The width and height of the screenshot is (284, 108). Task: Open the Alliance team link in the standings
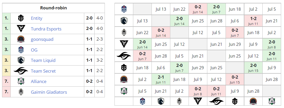click(39, 81)
